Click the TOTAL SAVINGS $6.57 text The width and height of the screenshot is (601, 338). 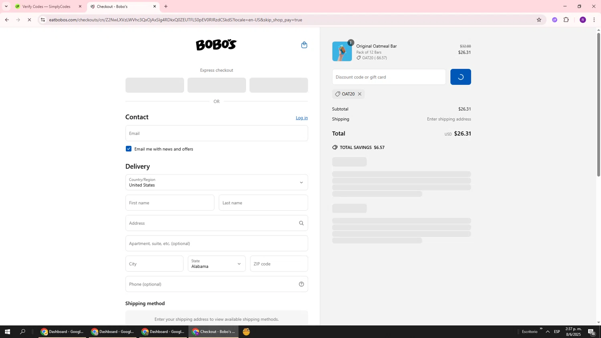(362, 147)
